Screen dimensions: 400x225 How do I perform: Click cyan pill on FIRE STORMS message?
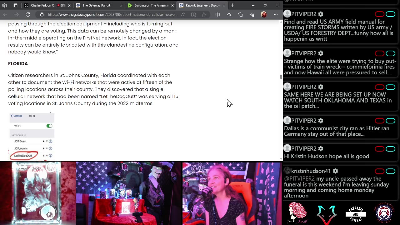click(x=390, y=14)
